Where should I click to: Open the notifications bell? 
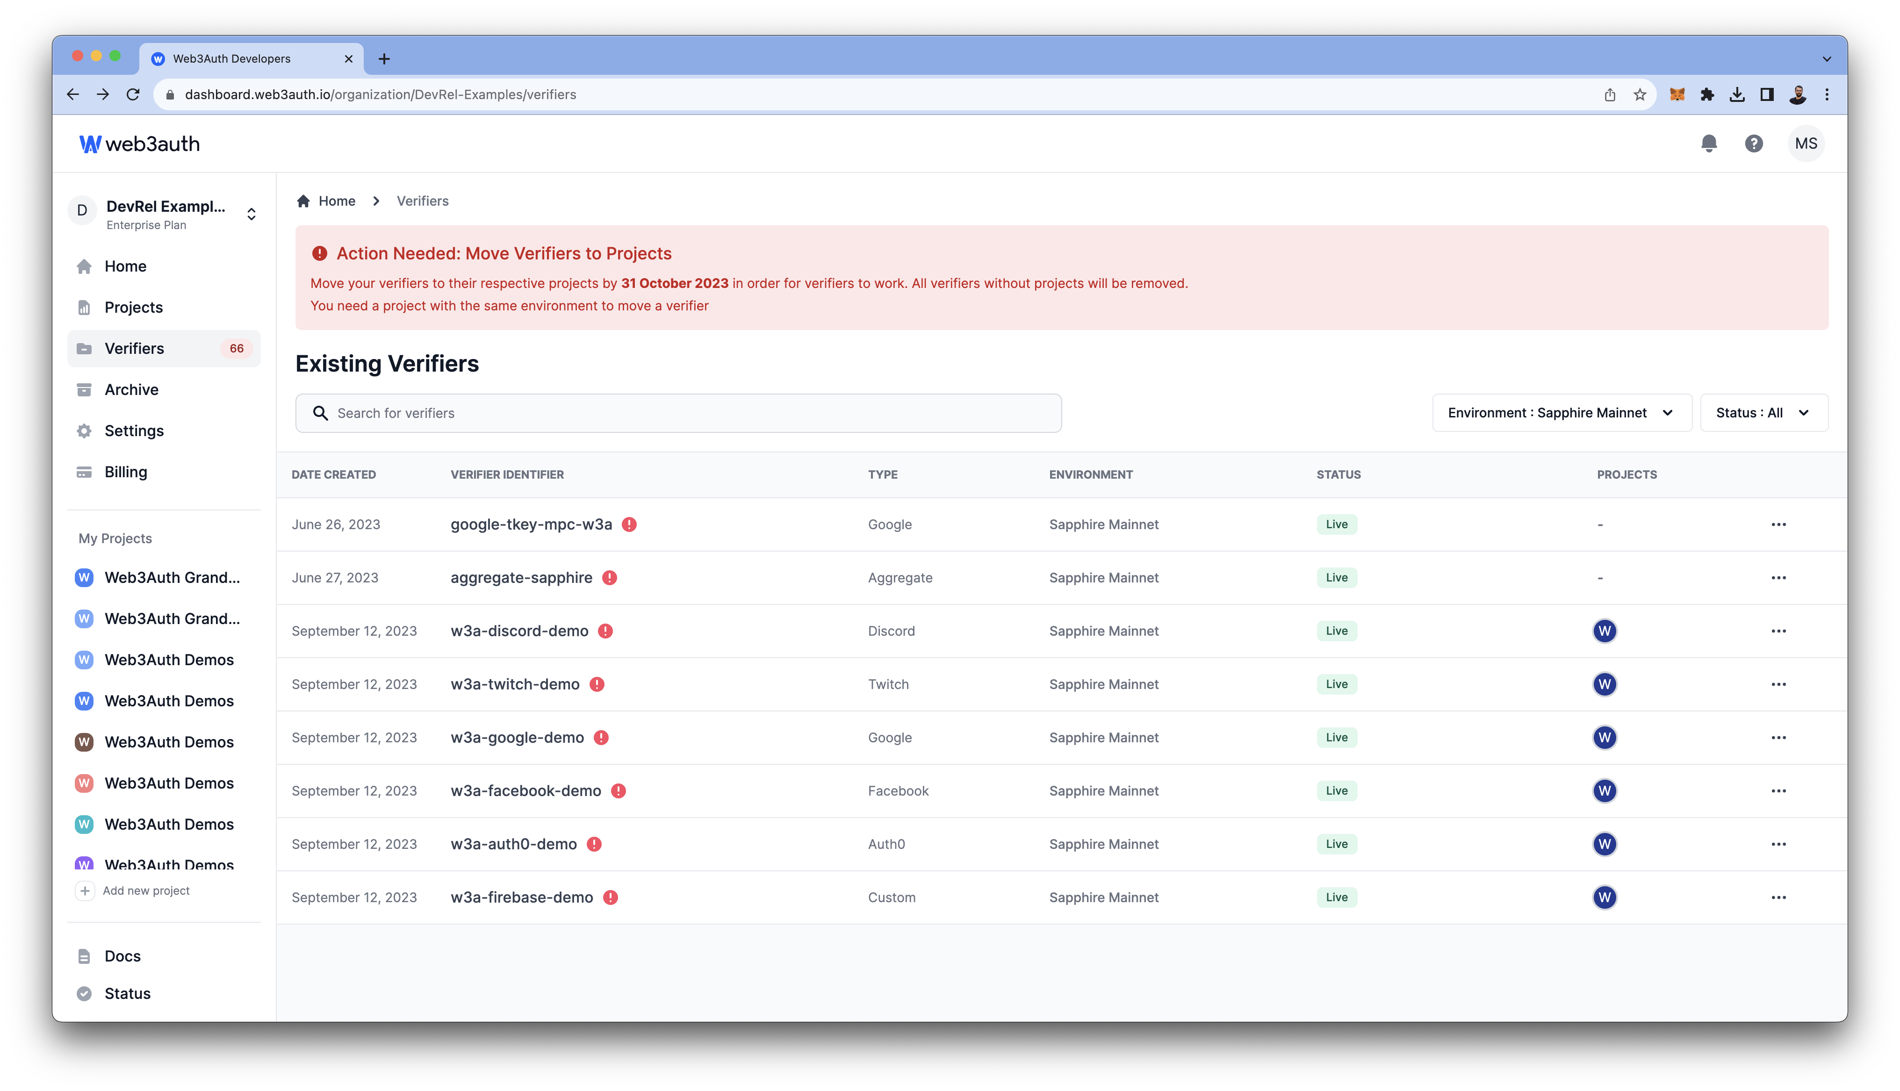pyautogui.click(x=1708, y=143)
